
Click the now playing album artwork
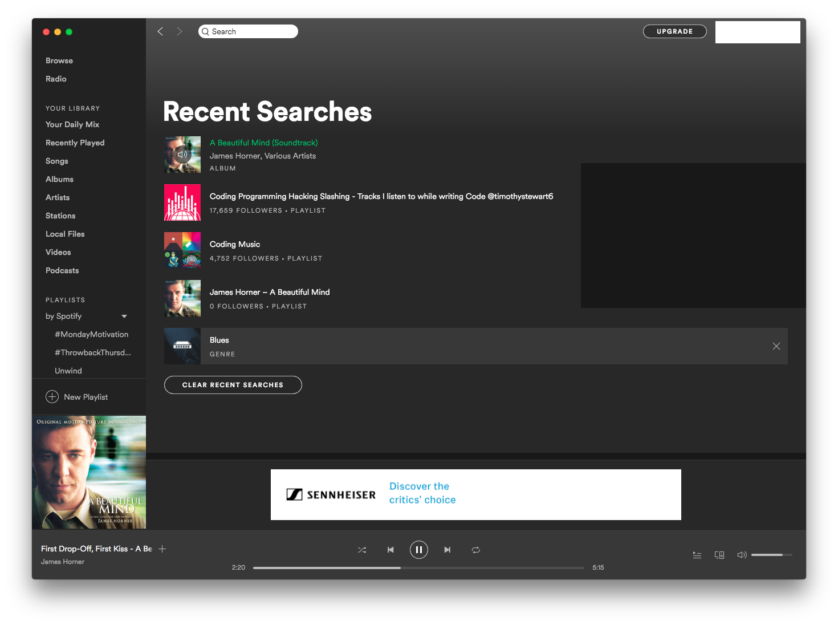[89, 472]
